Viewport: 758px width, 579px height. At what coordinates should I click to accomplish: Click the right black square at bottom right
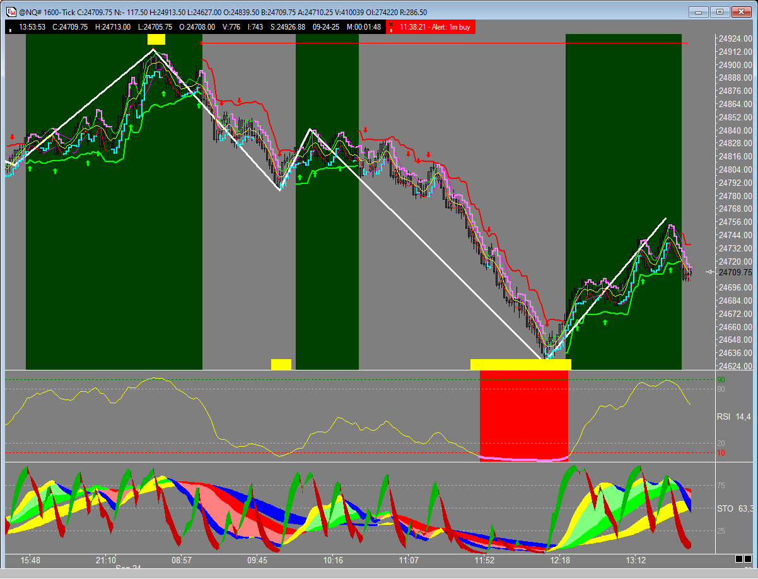(748, 559)
